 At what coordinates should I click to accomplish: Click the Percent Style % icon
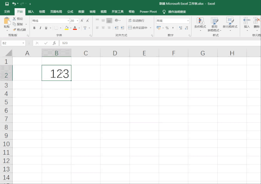click(x=167, y=28)
